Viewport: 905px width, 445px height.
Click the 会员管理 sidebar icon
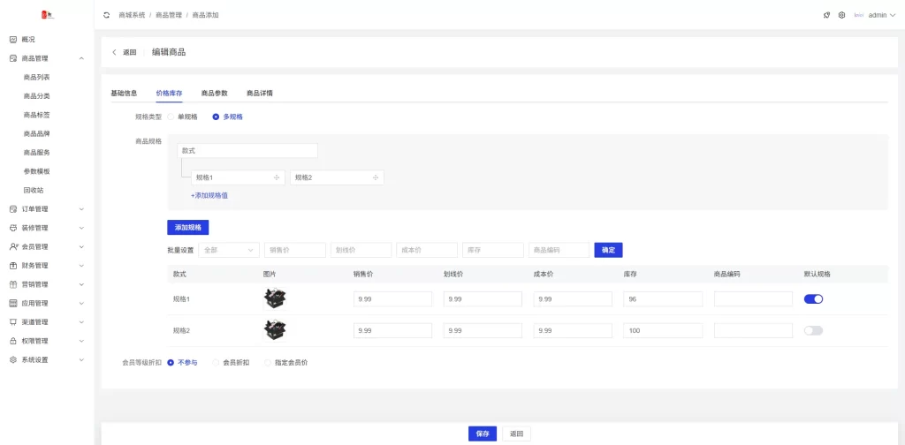(13, 246)
